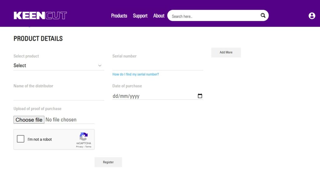The image size is (320, 183).
Task: Expand the Select product dropdown
Action: click(x=58, y=65)
